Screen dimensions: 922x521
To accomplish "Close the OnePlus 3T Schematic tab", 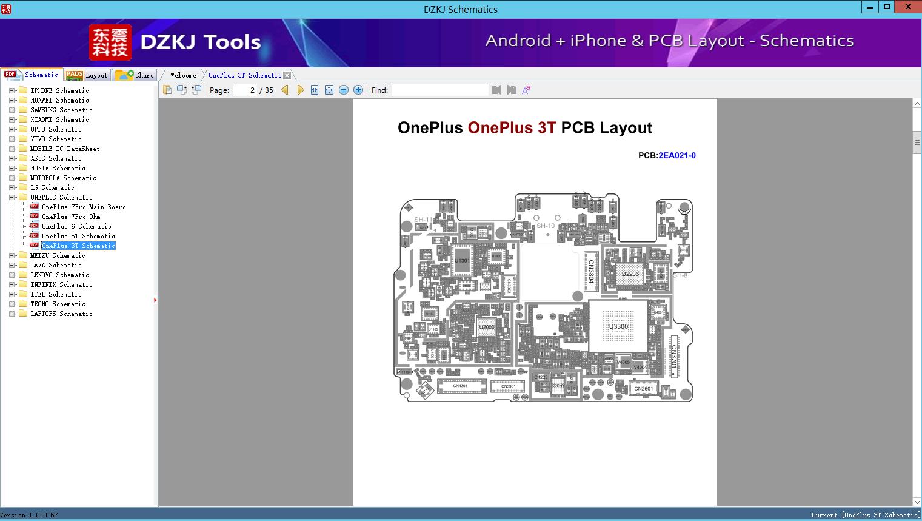I will [287, 75].
